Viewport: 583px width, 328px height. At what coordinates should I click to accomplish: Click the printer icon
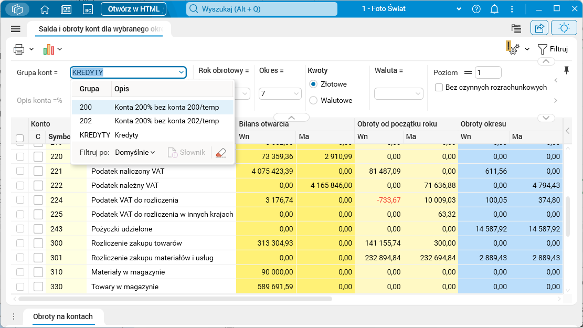[x=19, y=49]
